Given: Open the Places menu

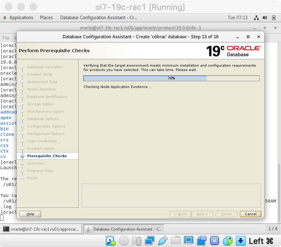Looking at the screenshot, I should 46,18.
